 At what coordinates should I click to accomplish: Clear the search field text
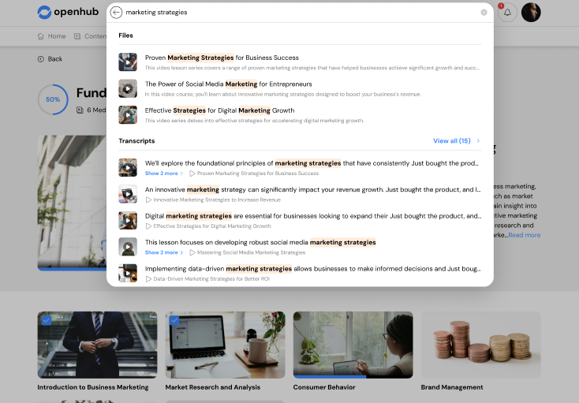point(484,13)
